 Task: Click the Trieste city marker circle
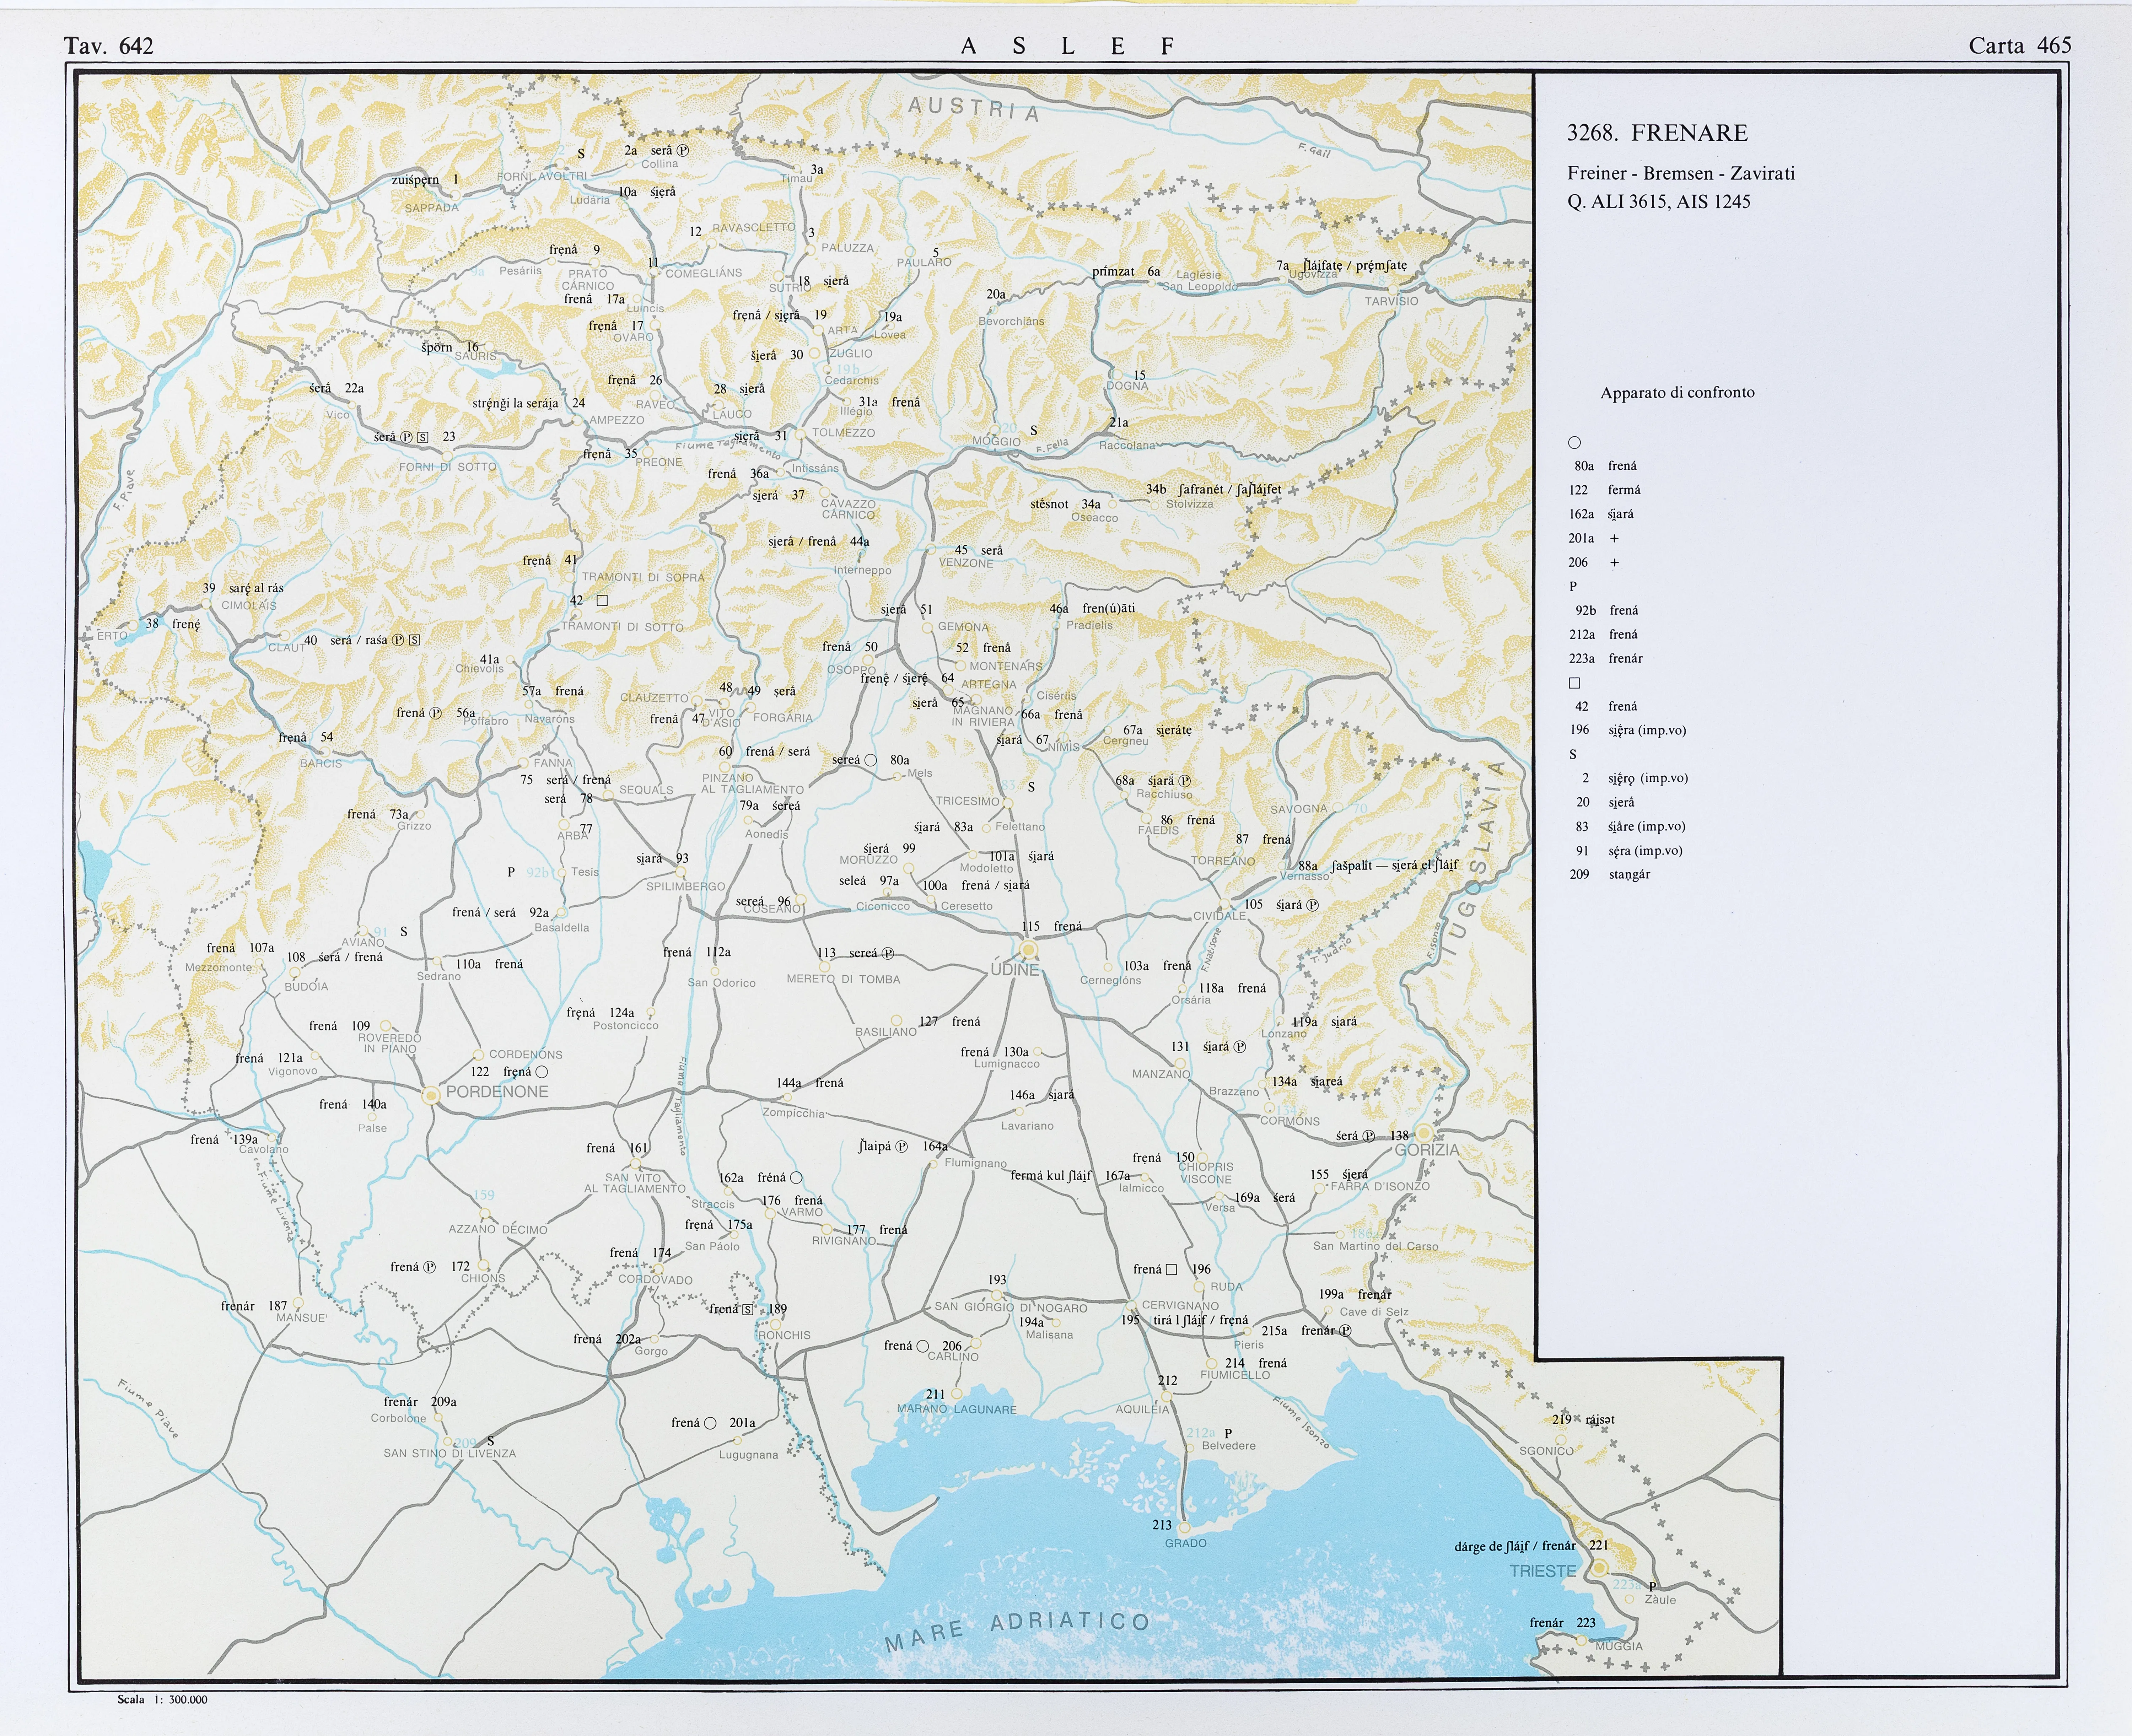coord(1599,1568)
